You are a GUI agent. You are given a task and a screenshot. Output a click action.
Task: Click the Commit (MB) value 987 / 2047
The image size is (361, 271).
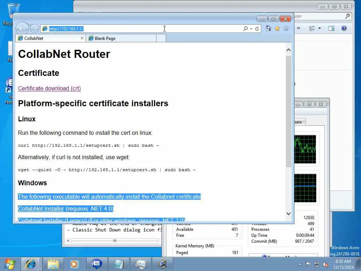tap(304, 241)
